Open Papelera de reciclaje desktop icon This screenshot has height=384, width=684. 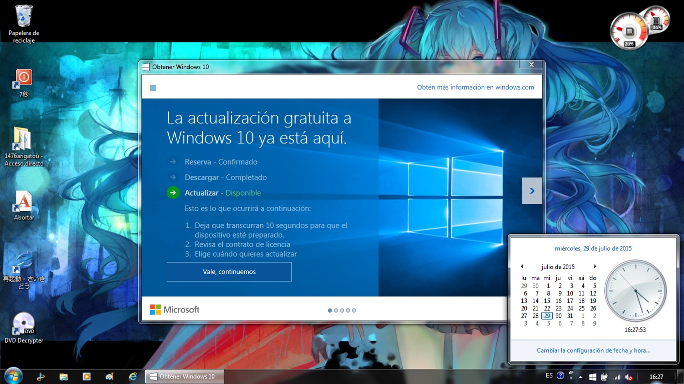point(24,23)
